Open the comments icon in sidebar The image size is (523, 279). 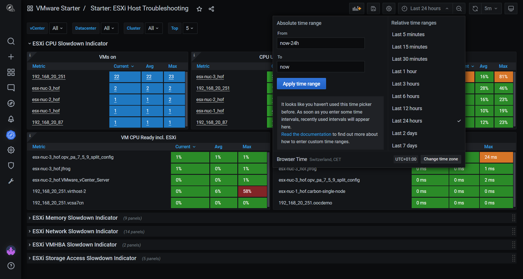(11, 88)
